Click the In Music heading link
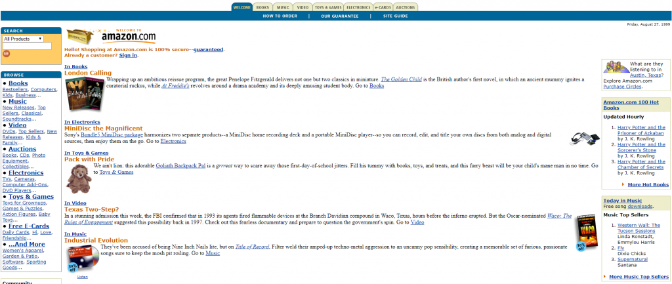The height and width of the screenshot is (284, 672). pyautogui.click(x=75, y=234)
